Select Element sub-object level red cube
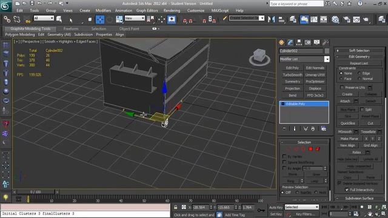388x218 pixels. pos(318,149)
